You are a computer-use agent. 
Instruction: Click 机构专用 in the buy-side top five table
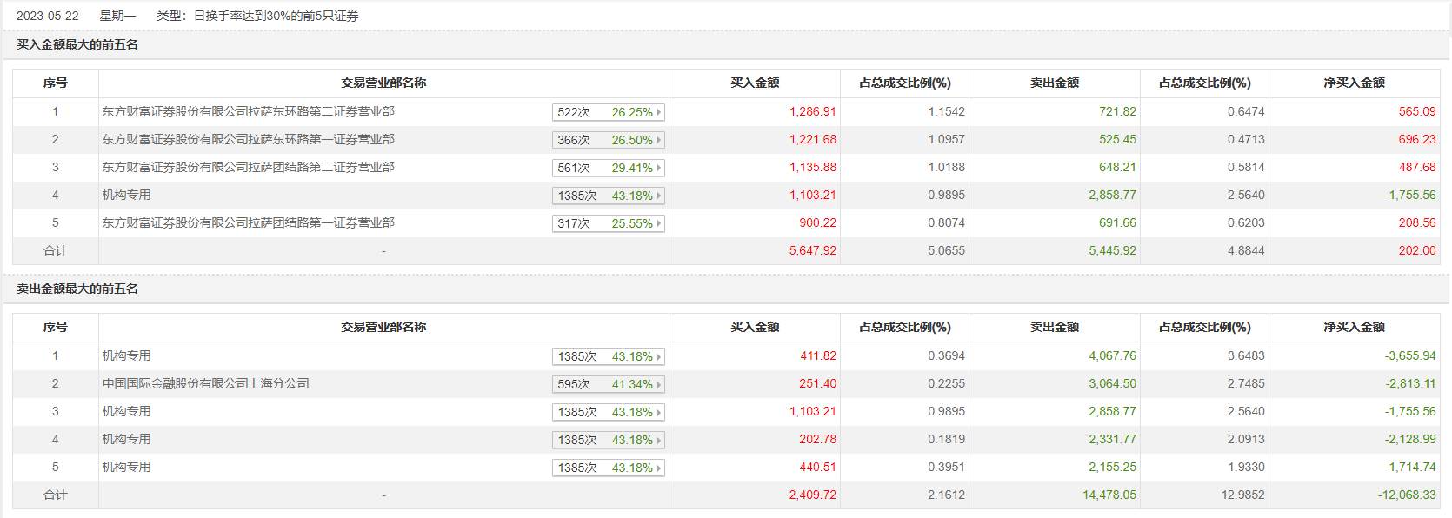(x=126, y=195)
